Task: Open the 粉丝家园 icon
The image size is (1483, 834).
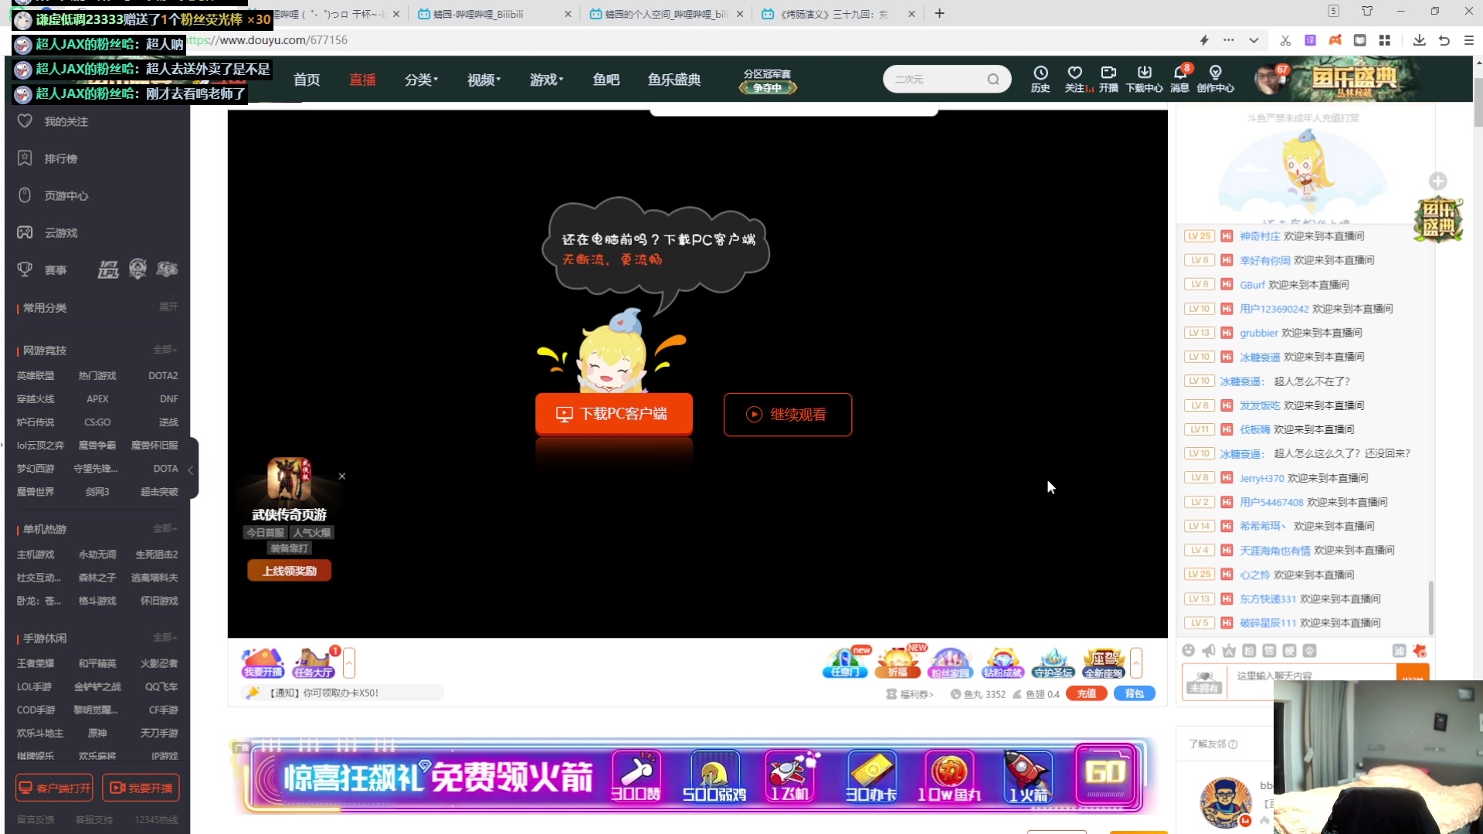Action: (949, 663)
